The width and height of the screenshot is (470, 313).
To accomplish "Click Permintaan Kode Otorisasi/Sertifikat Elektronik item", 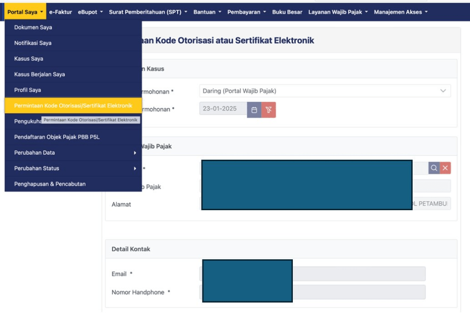I will point(73,106).
